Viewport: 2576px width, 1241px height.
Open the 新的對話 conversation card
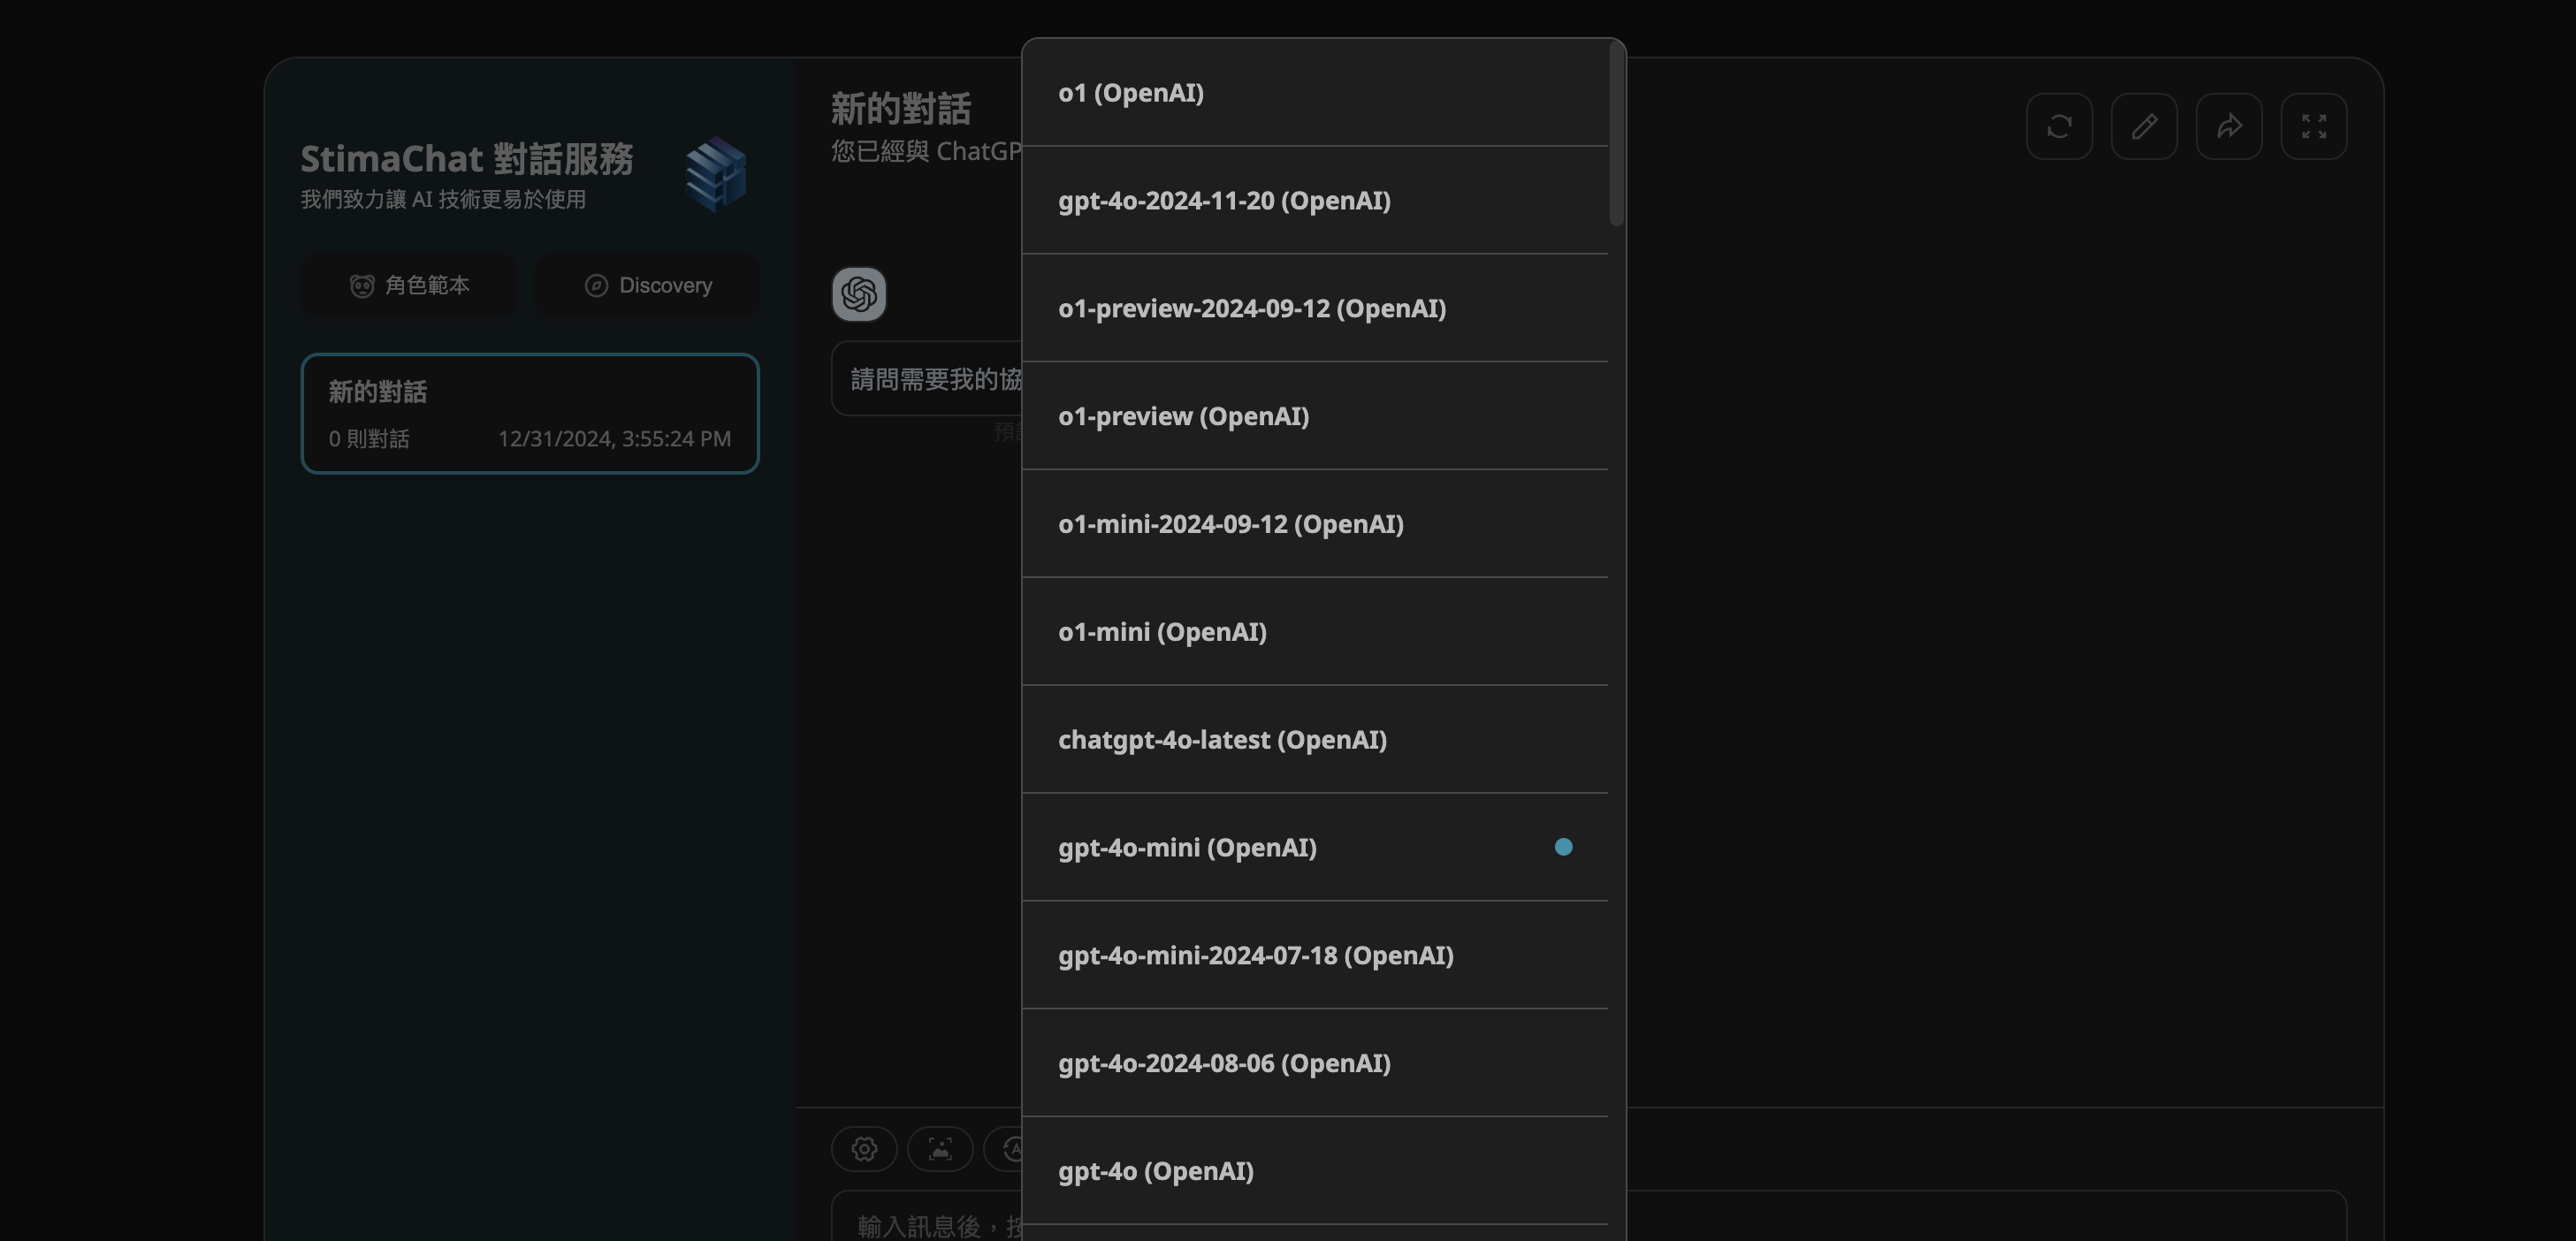pos(530,414)
